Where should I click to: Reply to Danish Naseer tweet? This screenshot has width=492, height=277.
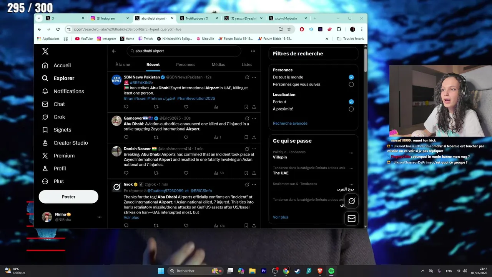pos(126,173)
